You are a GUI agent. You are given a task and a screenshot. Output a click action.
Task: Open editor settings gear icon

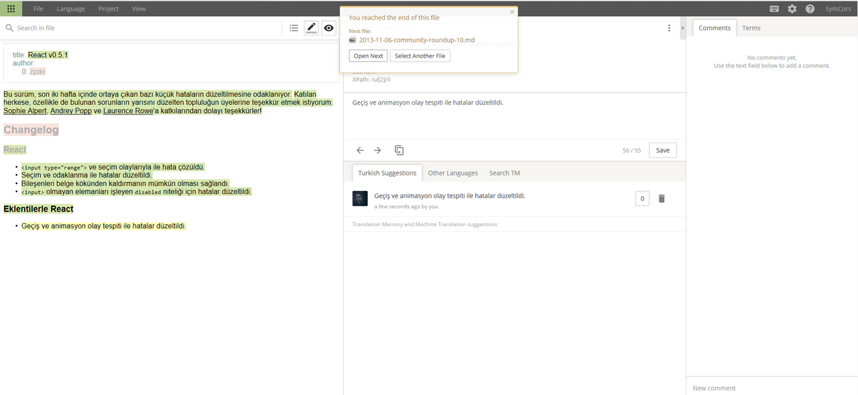(792, 9)
